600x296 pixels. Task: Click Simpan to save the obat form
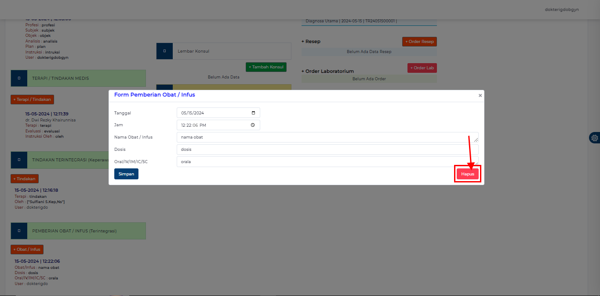126,174
